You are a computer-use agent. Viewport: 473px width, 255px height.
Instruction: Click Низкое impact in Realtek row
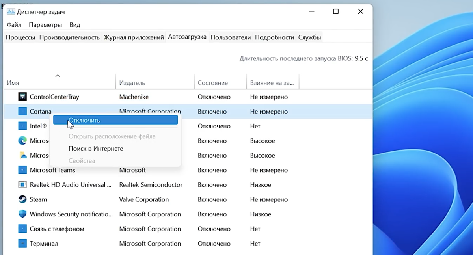coord(261,185)
